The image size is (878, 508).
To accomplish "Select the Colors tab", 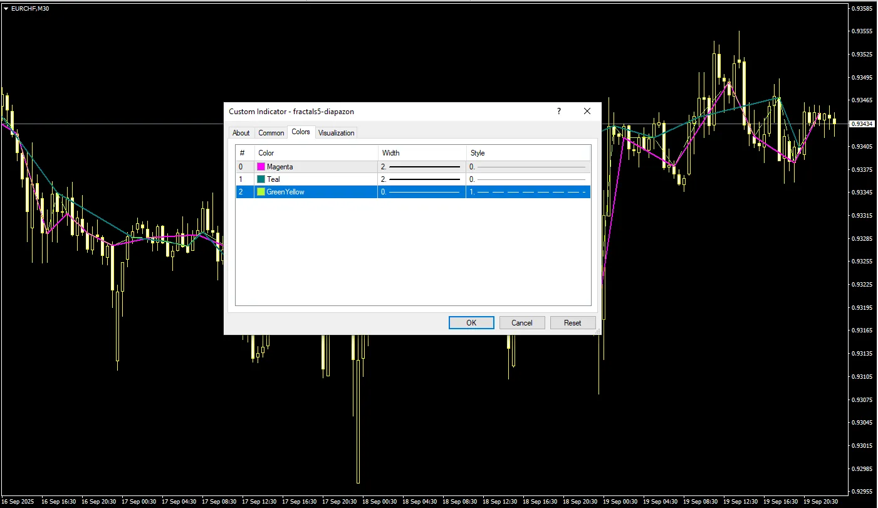I will [x=301, y=132].
